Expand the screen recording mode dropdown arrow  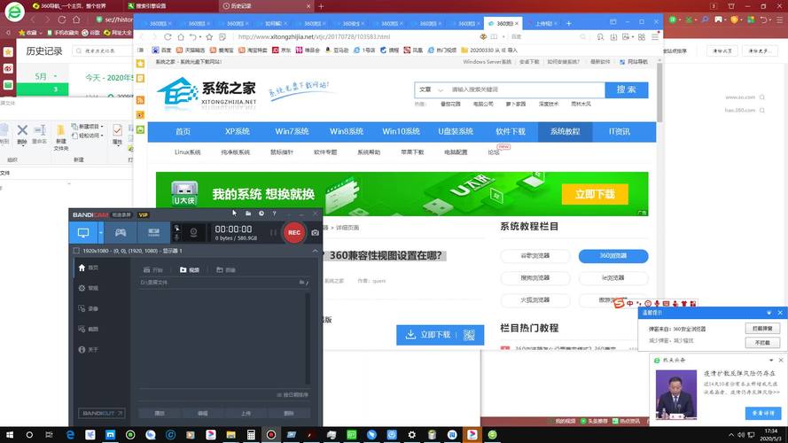(x=101, y=232)
